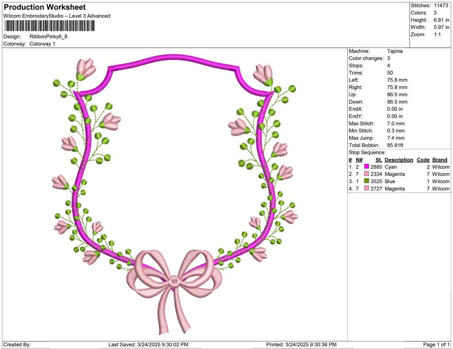The width and height of the screenshot is (453, 349).
Task: Select Colorway 1 label
Action: pyautogui.click(x=42, y=44)
